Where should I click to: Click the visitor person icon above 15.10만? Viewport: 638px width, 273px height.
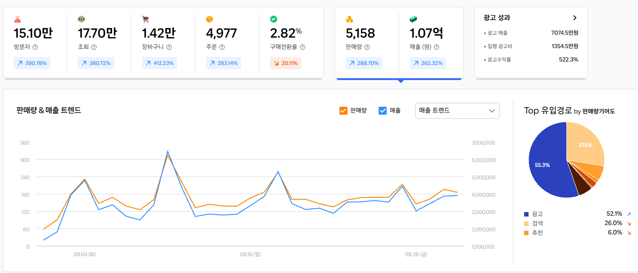click(17, 19)
